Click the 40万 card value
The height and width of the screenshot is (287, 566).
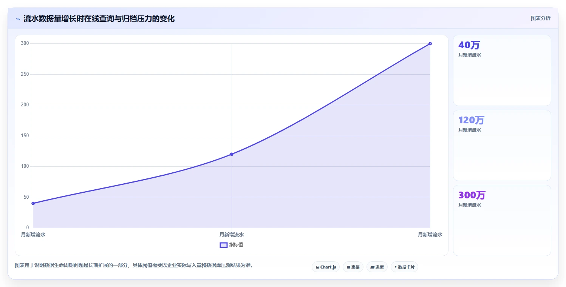pyautogui.click(x=469, y=45)
